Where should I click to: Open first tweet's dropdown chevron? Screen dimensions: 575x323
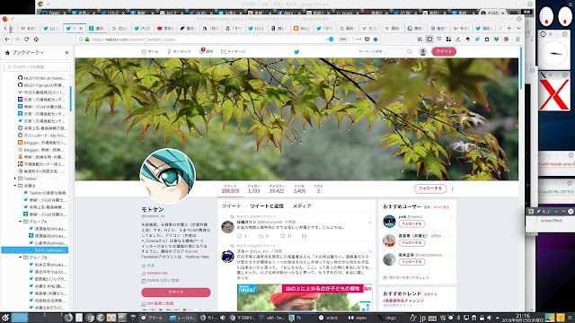pos(370,223)
